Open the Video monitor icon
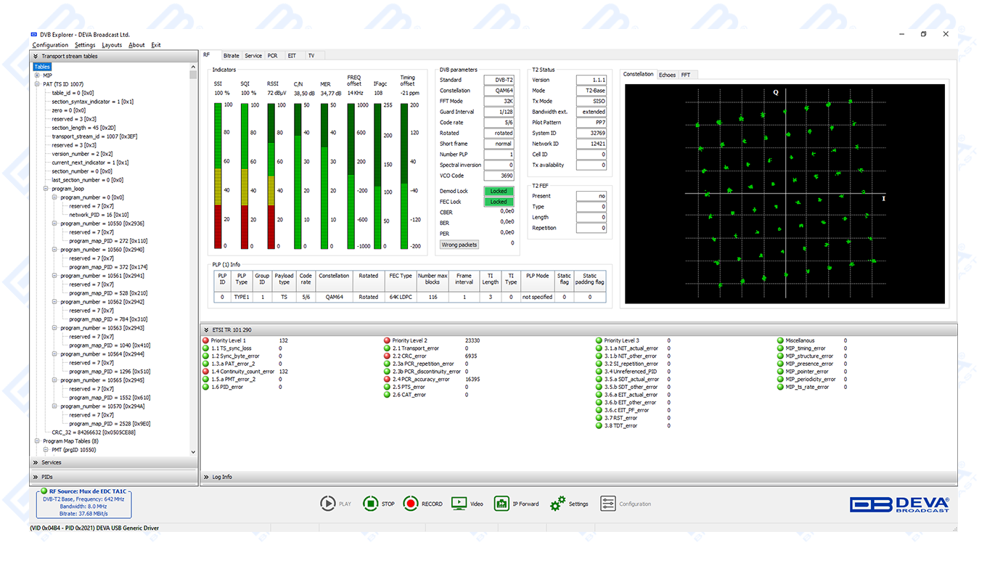The image size is (987, 561). pos(459,504)
